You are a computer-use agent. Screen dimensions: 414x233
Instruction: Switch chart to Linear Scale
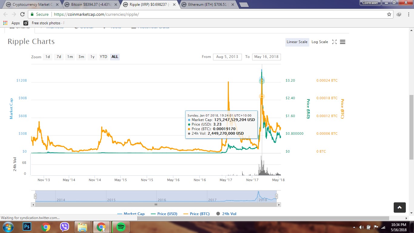pos(297,42)
